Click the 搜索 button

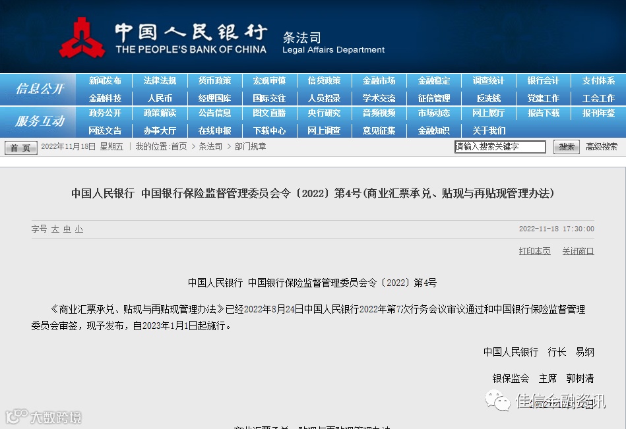coord(566,147)
